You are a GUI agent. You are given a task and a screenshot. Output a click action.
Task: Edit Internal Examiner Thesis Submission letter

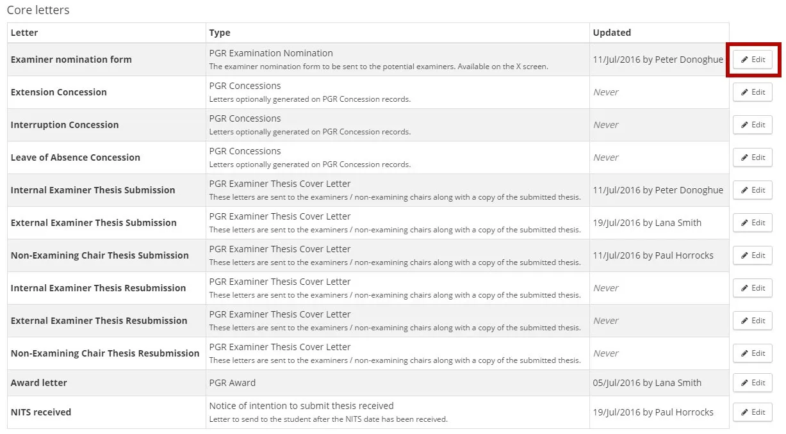coord(752,190)
